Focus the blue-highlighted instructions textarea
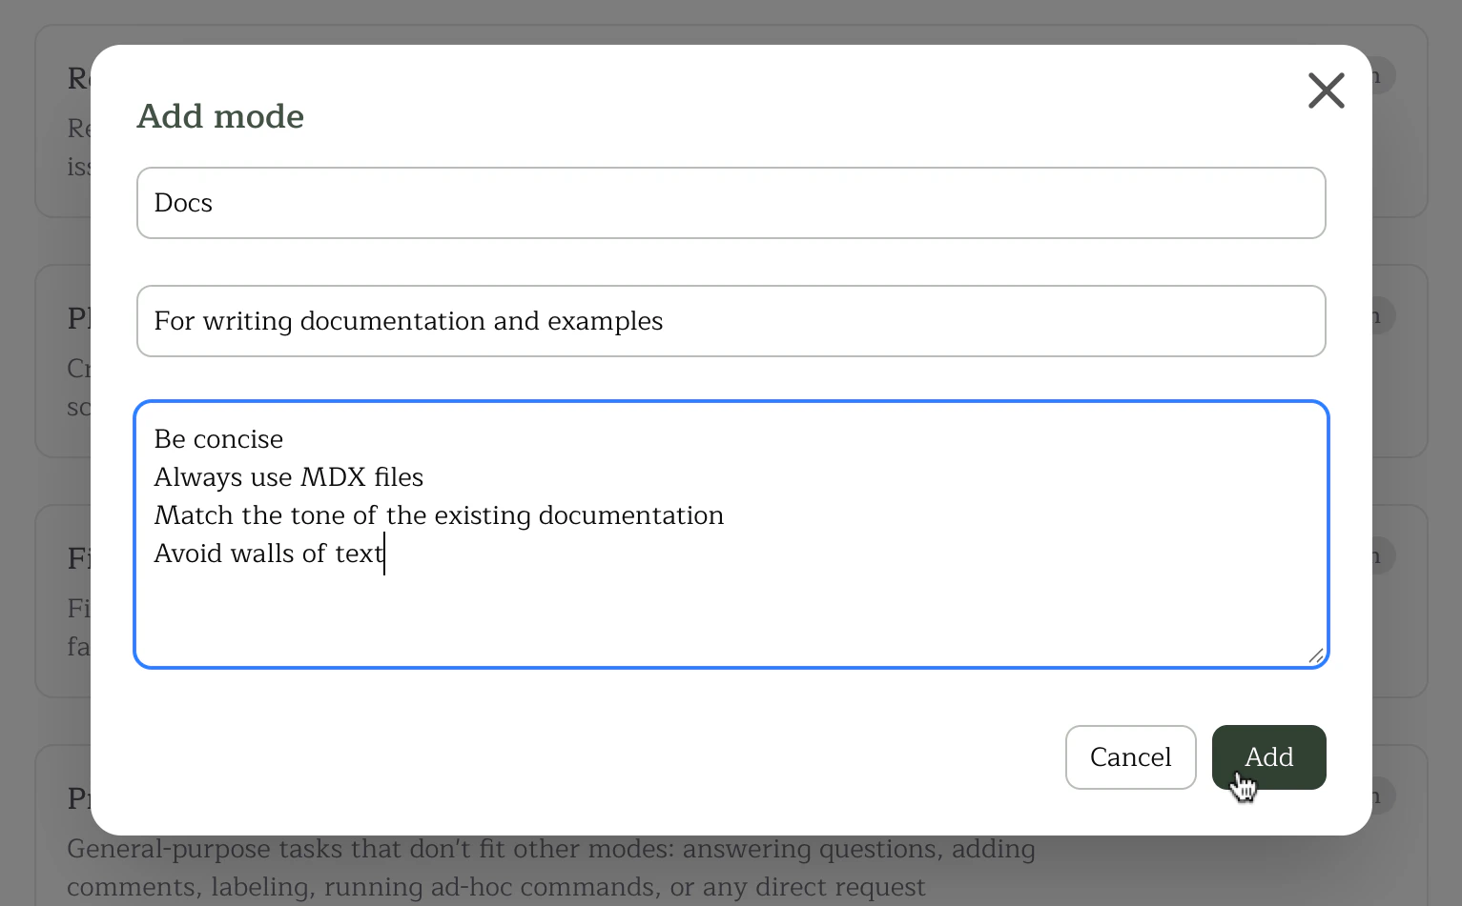The image size is (1462, 906). (x=731, y=610)
